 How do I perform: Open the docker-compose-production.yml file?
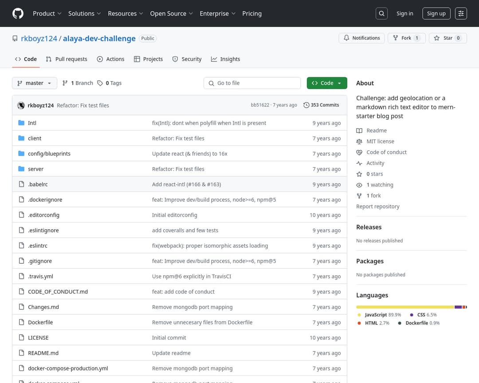point(68,368)
